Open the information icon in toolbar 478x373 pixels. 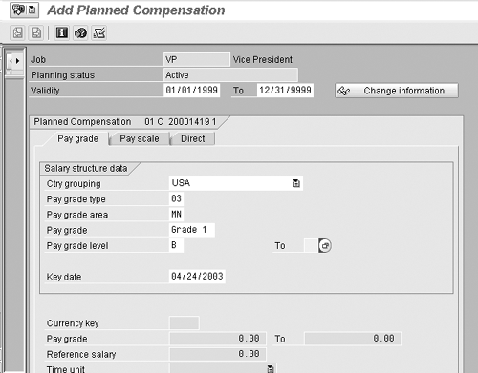[62, 32]
